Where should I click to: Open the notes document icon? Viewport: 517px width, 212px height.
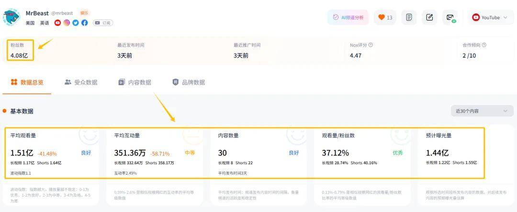pyautogui.click(x=409, y=18)
